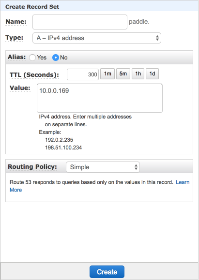Viewport: 199px width, 280px height.
Task: Set TTL using the 1h button
Action: 138,74
